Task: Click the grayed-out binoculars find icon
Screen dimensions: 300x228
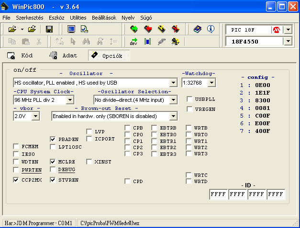Action: tap(86, 41)
